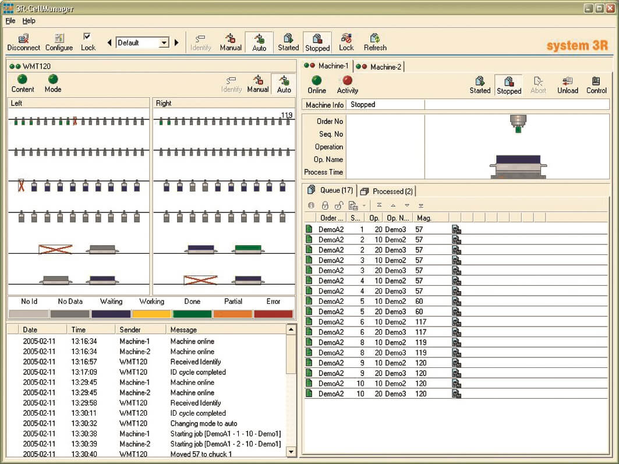
Task: Open the Help menu
Action: [29, 21]
